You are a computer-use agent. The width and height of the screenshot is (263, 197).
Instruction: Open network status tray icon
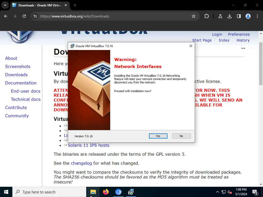(x=224, y=192)
